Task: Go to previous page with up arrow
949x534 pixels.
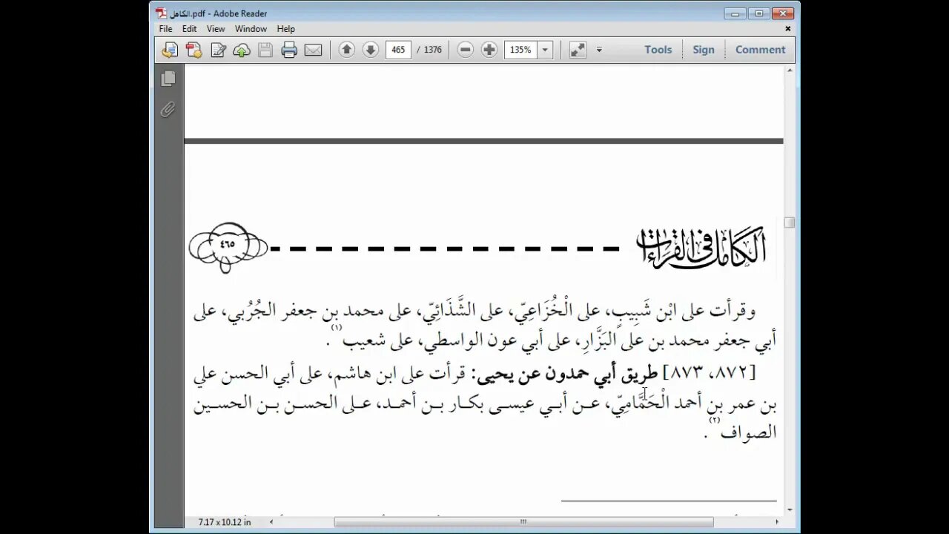Action: (346, 50)
